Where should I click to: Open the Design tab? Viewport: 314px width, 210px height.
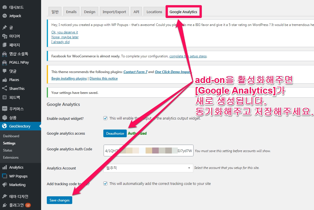90,12
